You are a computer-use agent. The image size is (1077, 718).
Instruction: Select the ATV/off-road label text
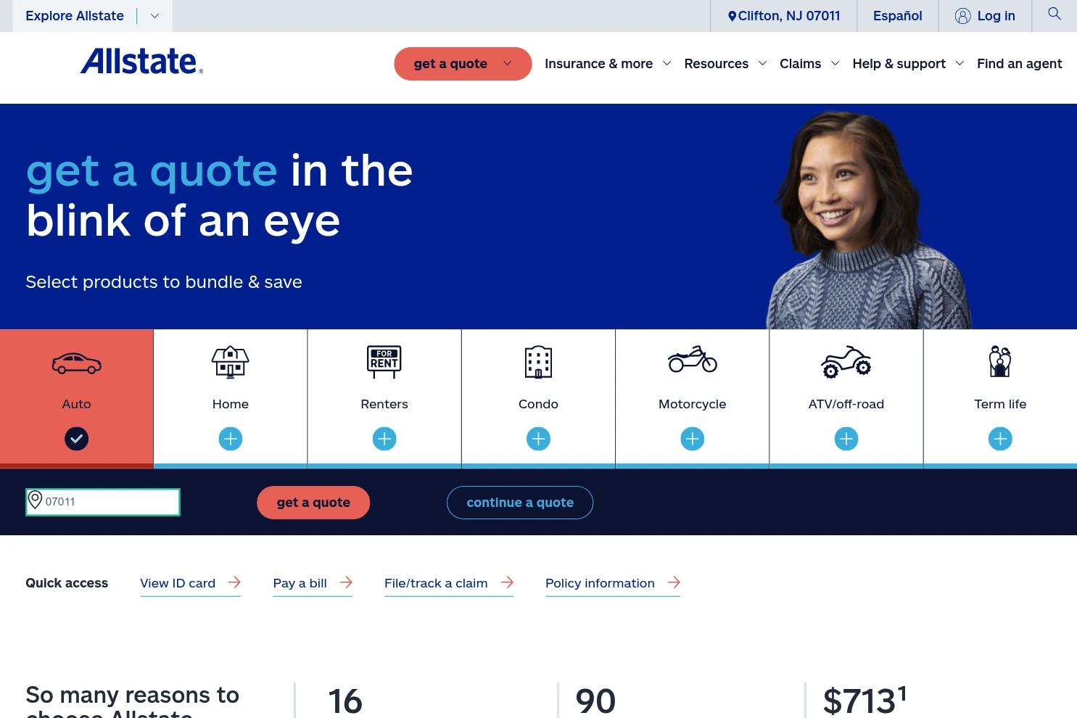coord(846,404)
